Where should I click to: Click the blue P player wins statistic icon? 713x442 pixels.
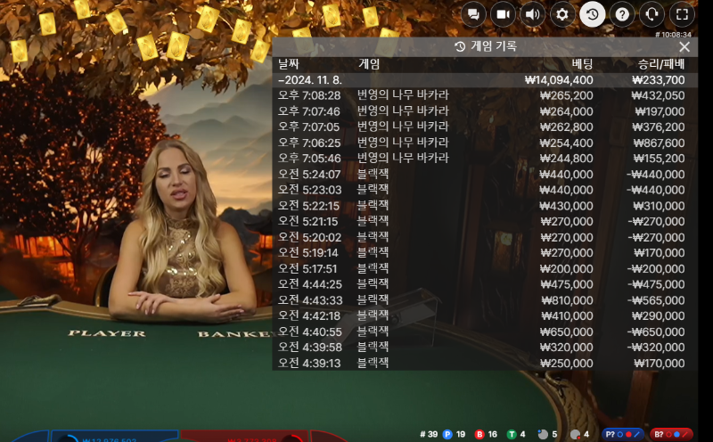coord(447,434)
